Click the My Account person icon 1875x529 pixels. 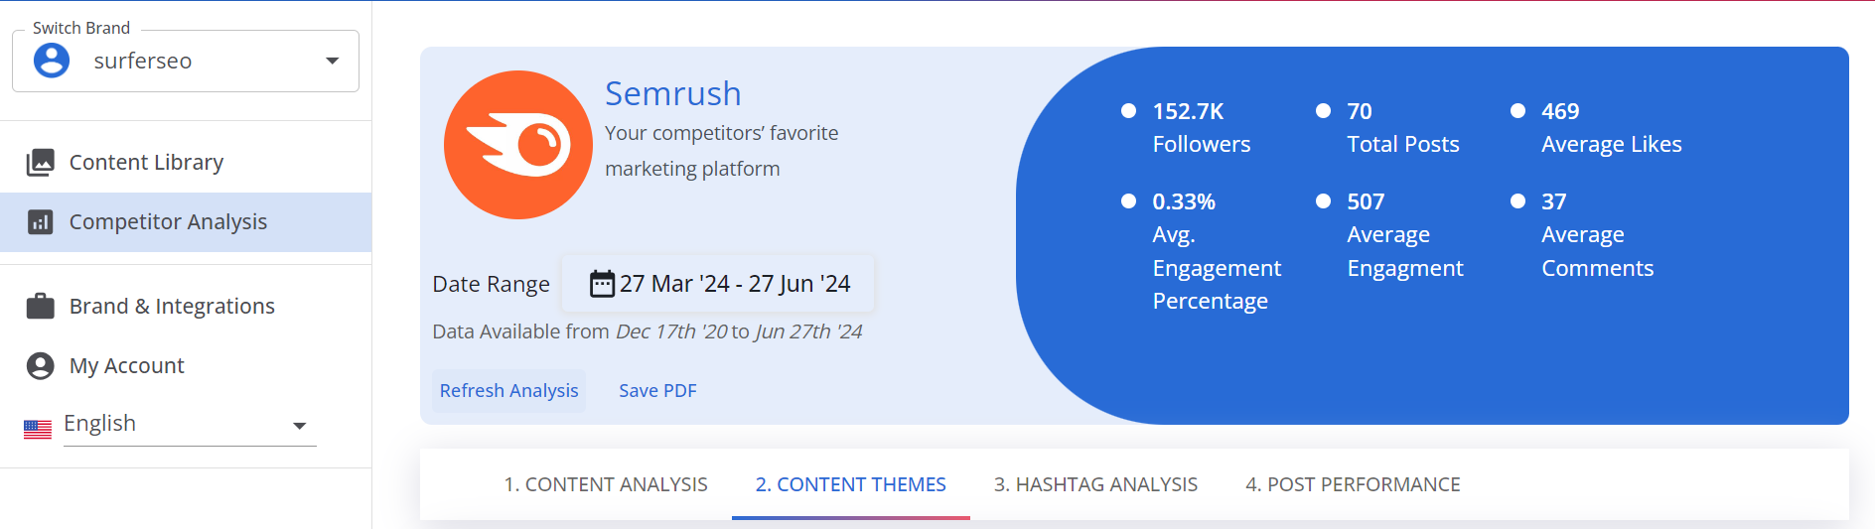pos(41,366)
